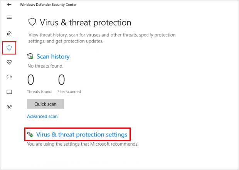Screen dimensions: 239x170
Task: Expand the hamburger navigation menu
Action: (9, 17)
